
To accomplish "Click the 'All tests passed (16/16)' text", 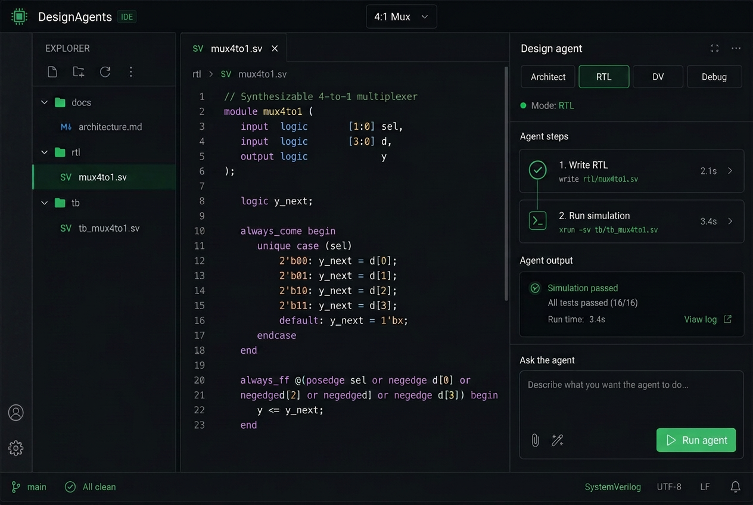I will pyautogui.click(x=593, y=303).
